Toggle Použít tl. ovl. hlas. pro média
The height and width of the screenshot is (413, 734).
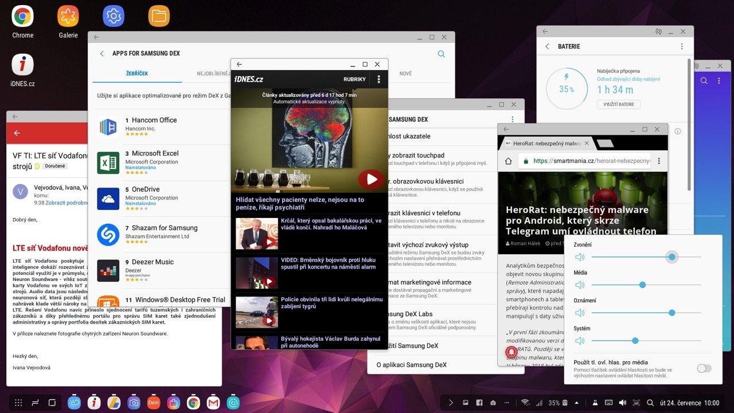tap(704, 368)
